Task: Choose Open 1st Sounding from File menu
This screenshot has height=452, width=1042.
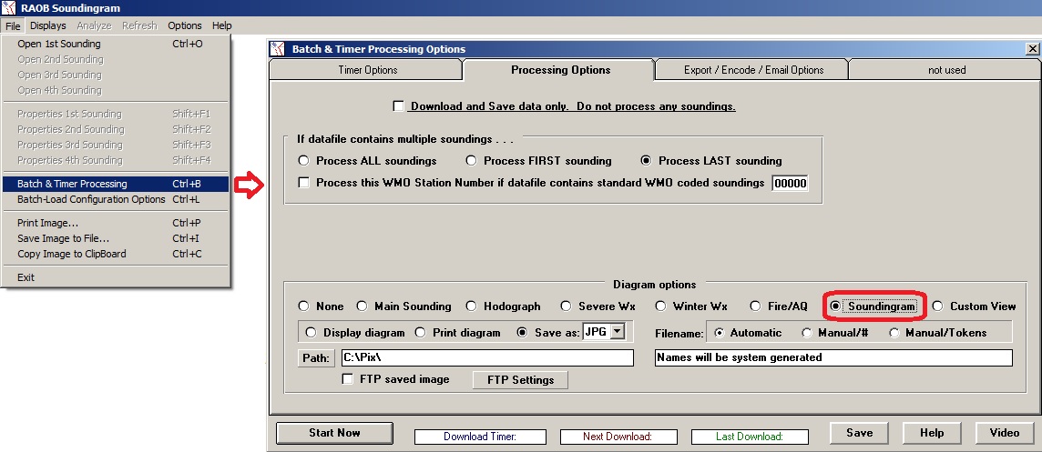Action: (x=116, y=44)
